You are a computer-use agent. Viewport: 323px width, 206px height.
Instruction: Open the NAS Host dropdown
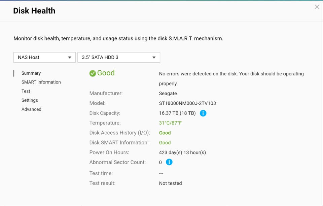[x=44, y=57]
